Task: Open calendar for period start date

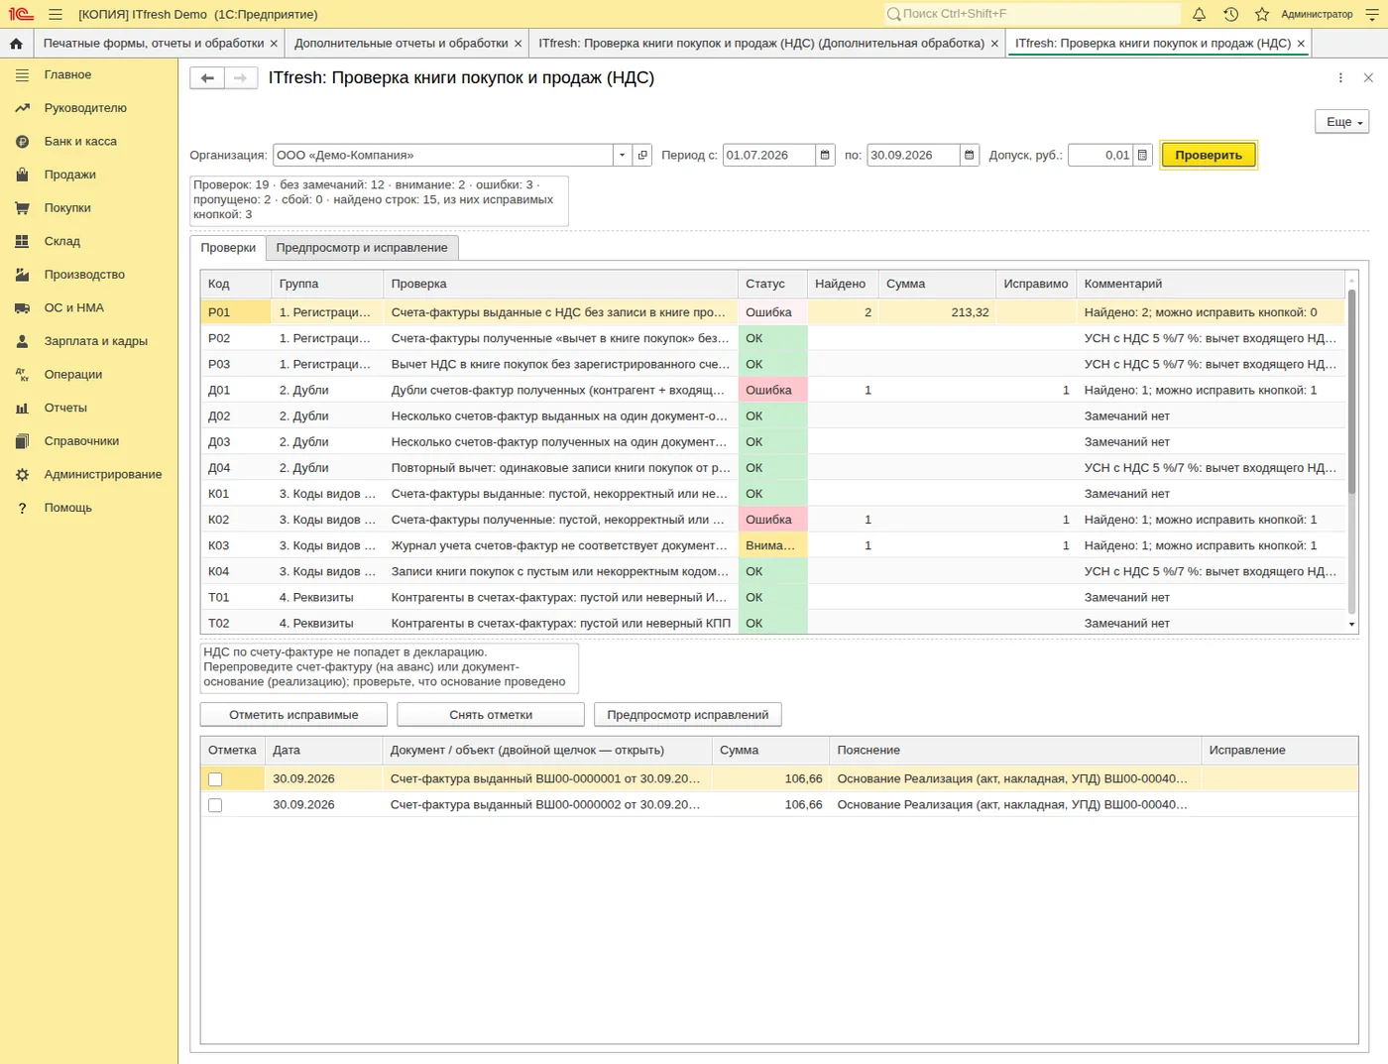Action: 825,155
